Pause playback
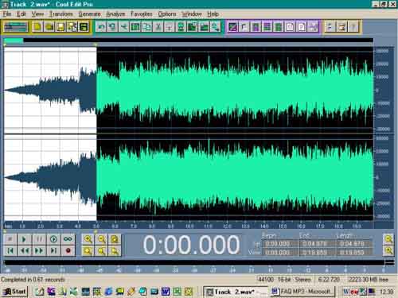The width and height of the screenshot is (398, 298). 39,239
